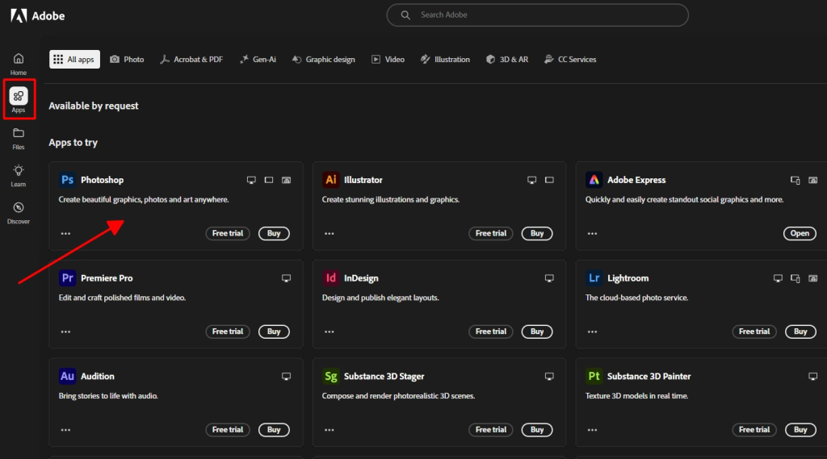Open the more options menu for InDesign
The height and width of the screenshot is (459, 827).
click(330, 332)
